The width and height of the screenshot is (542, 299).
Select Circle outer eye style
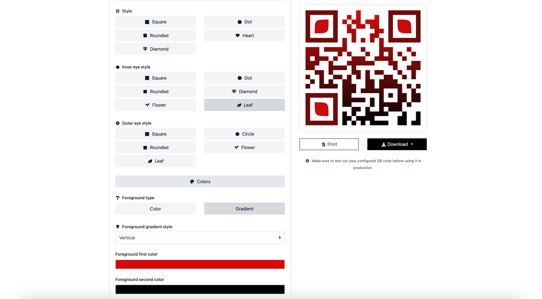tap(244, 134)
